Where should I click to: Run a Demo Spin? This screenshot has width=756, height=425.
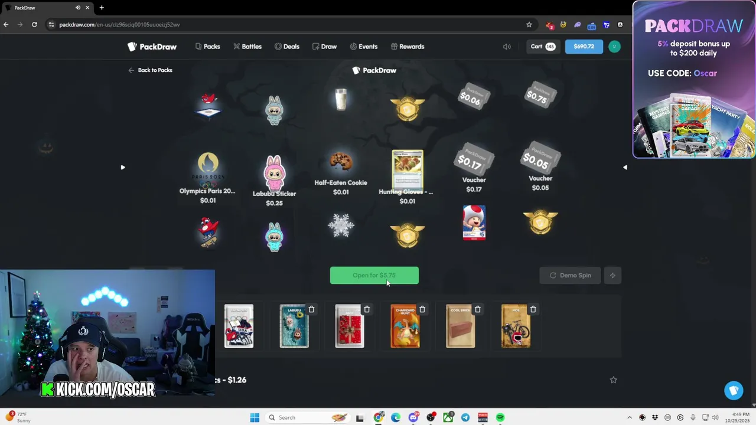[570, 275]
